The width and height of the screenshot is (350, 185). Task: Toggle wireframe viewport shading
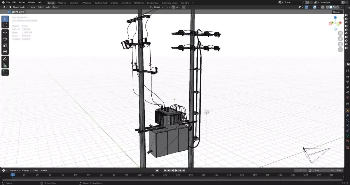click(327, 7)
